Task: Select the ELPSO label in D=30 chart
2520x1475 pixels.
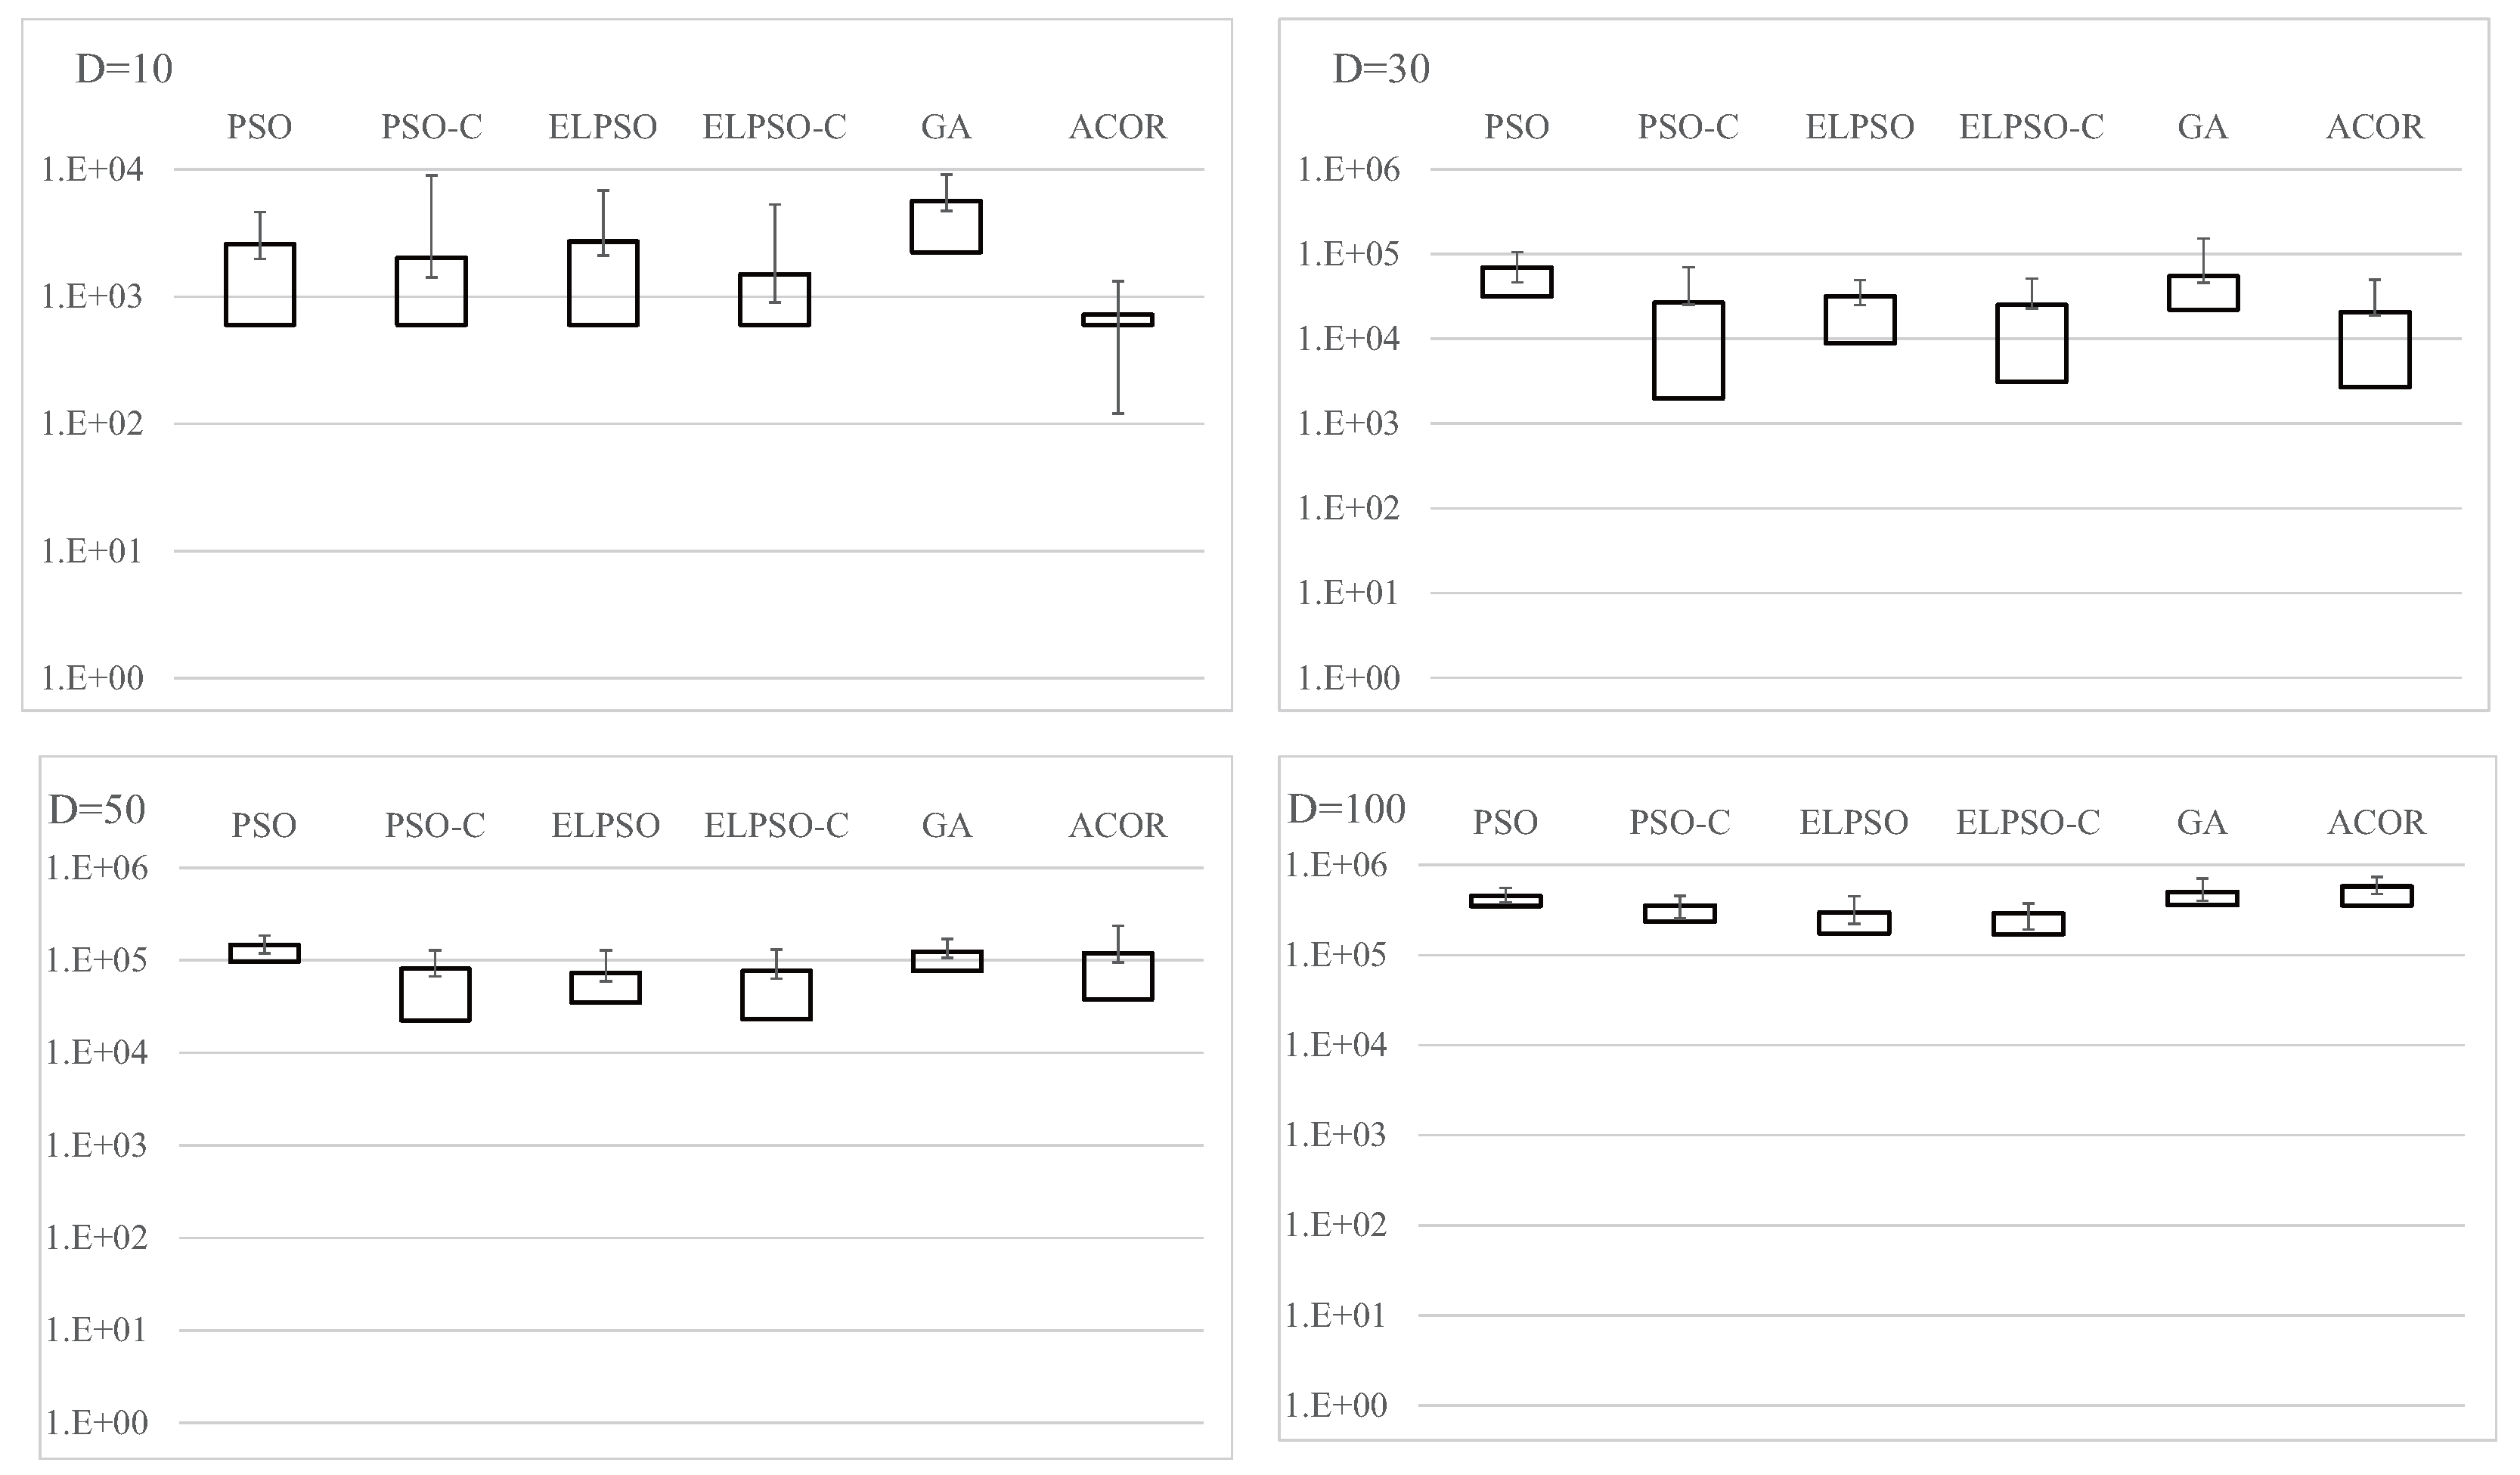Action: coord(1859,127)
